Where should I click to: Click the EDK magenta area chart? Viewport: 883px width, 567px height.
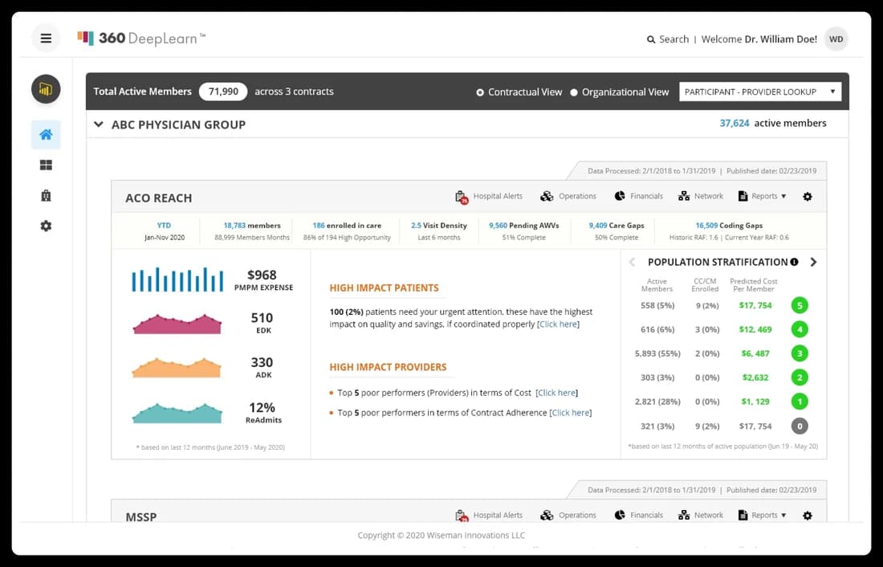(177, 324)
